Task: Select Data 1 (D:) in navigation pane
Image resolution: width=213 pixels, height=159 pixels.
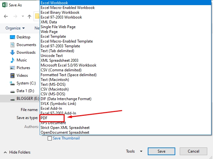Action: 25,91
